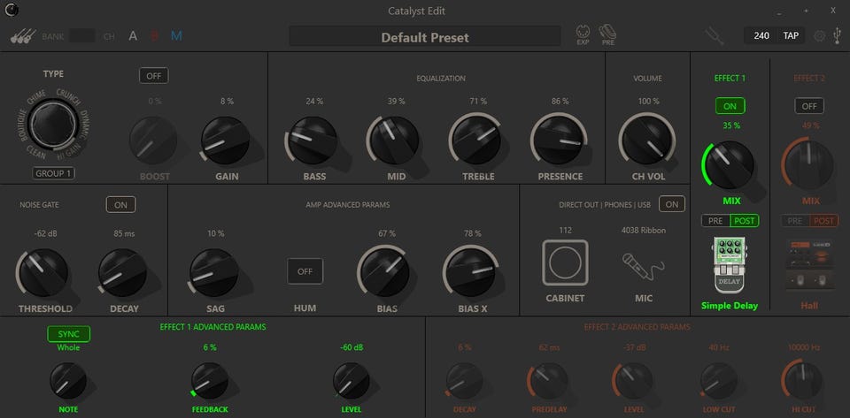Set Effect 2 routing to PRE

point(795,221)
